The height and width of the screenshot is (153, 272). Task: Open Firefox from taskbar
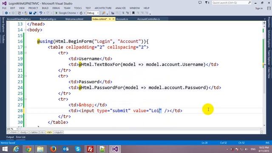[53, 149]
